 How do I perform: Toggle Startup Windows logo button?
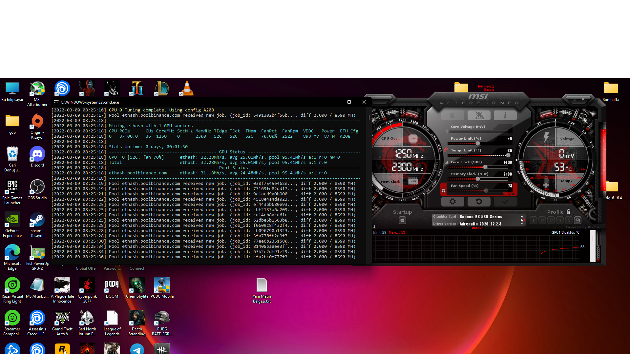[x=402, y=220]
